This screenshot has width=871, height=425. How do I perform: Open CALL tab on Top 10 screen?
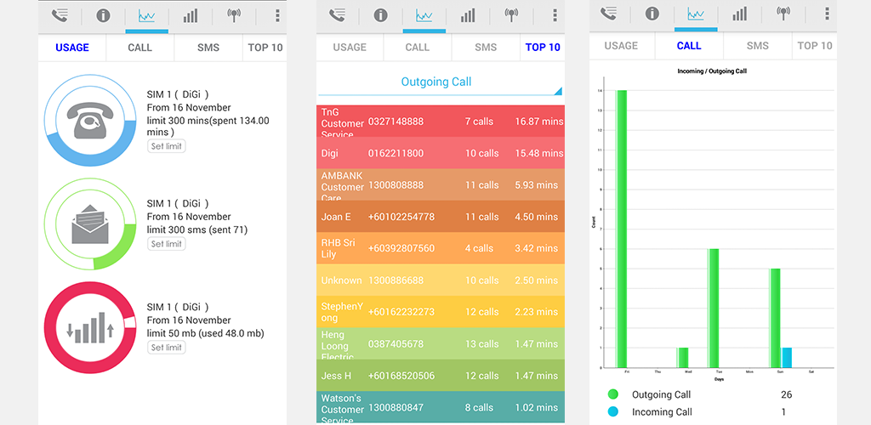click(417, 48)
